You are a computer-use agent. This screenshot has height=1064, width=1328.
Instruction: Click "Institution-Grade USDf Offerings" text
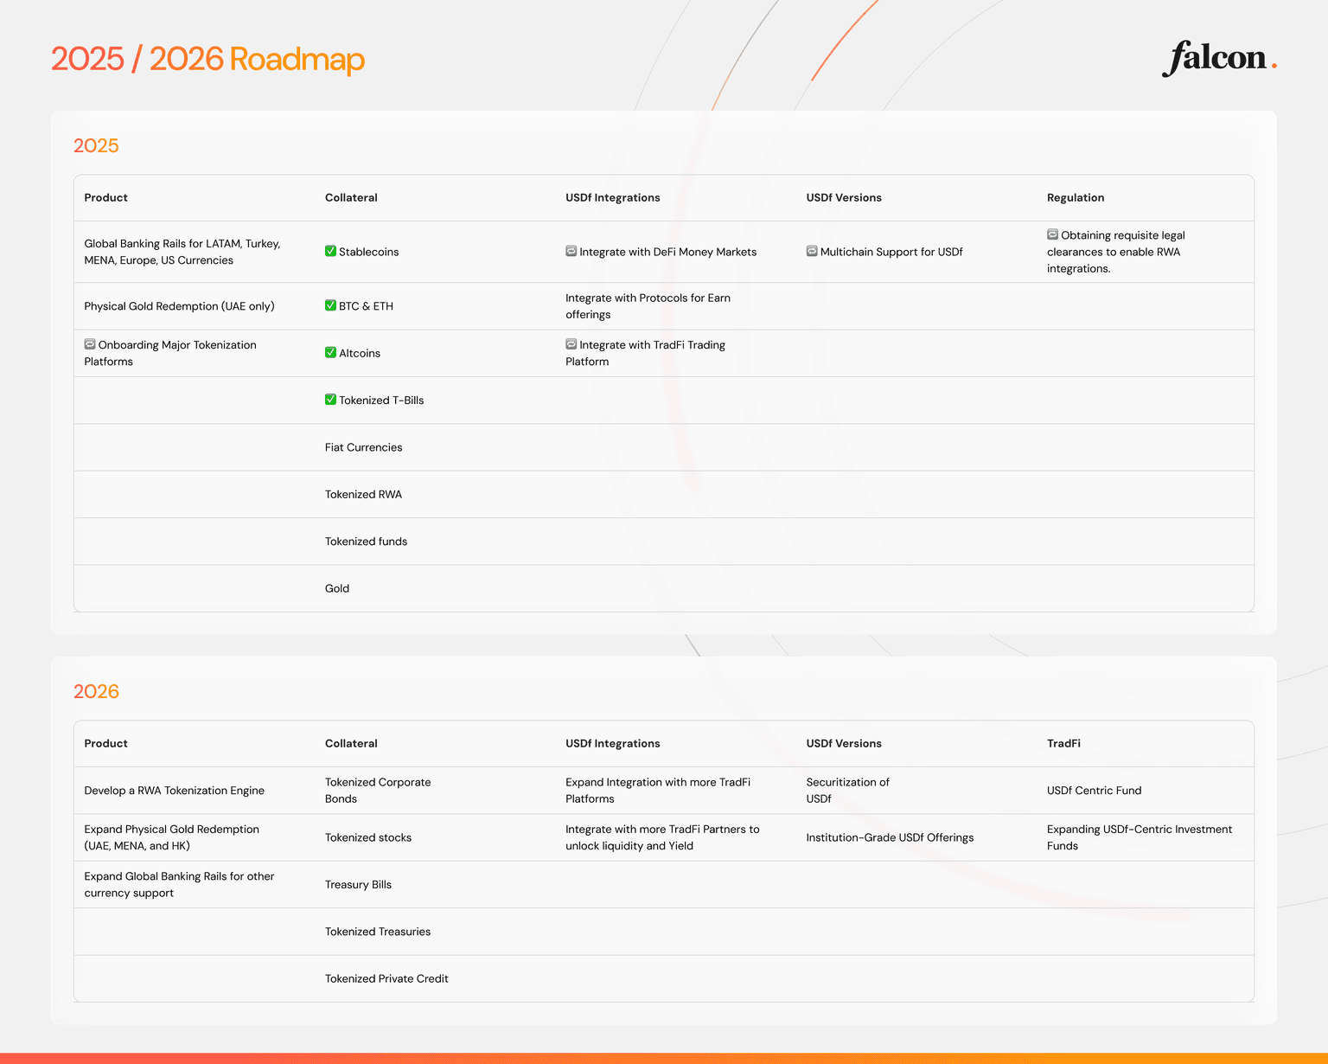(x=891, y=837)
